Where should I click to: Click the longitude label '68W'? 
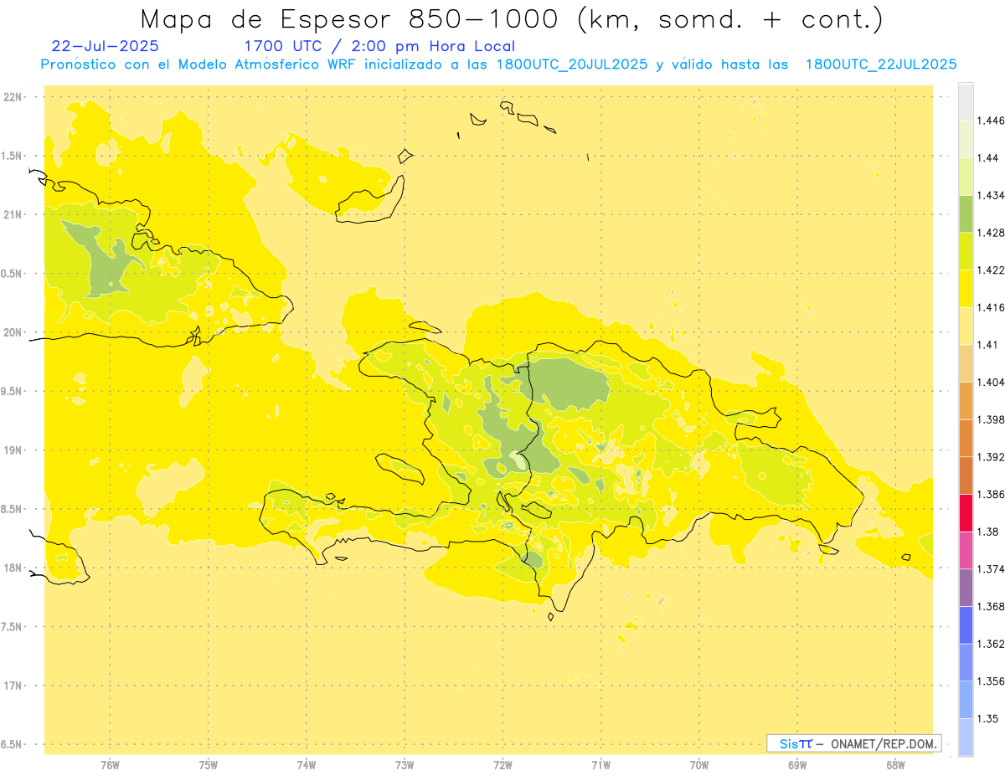tap(895, 764)
